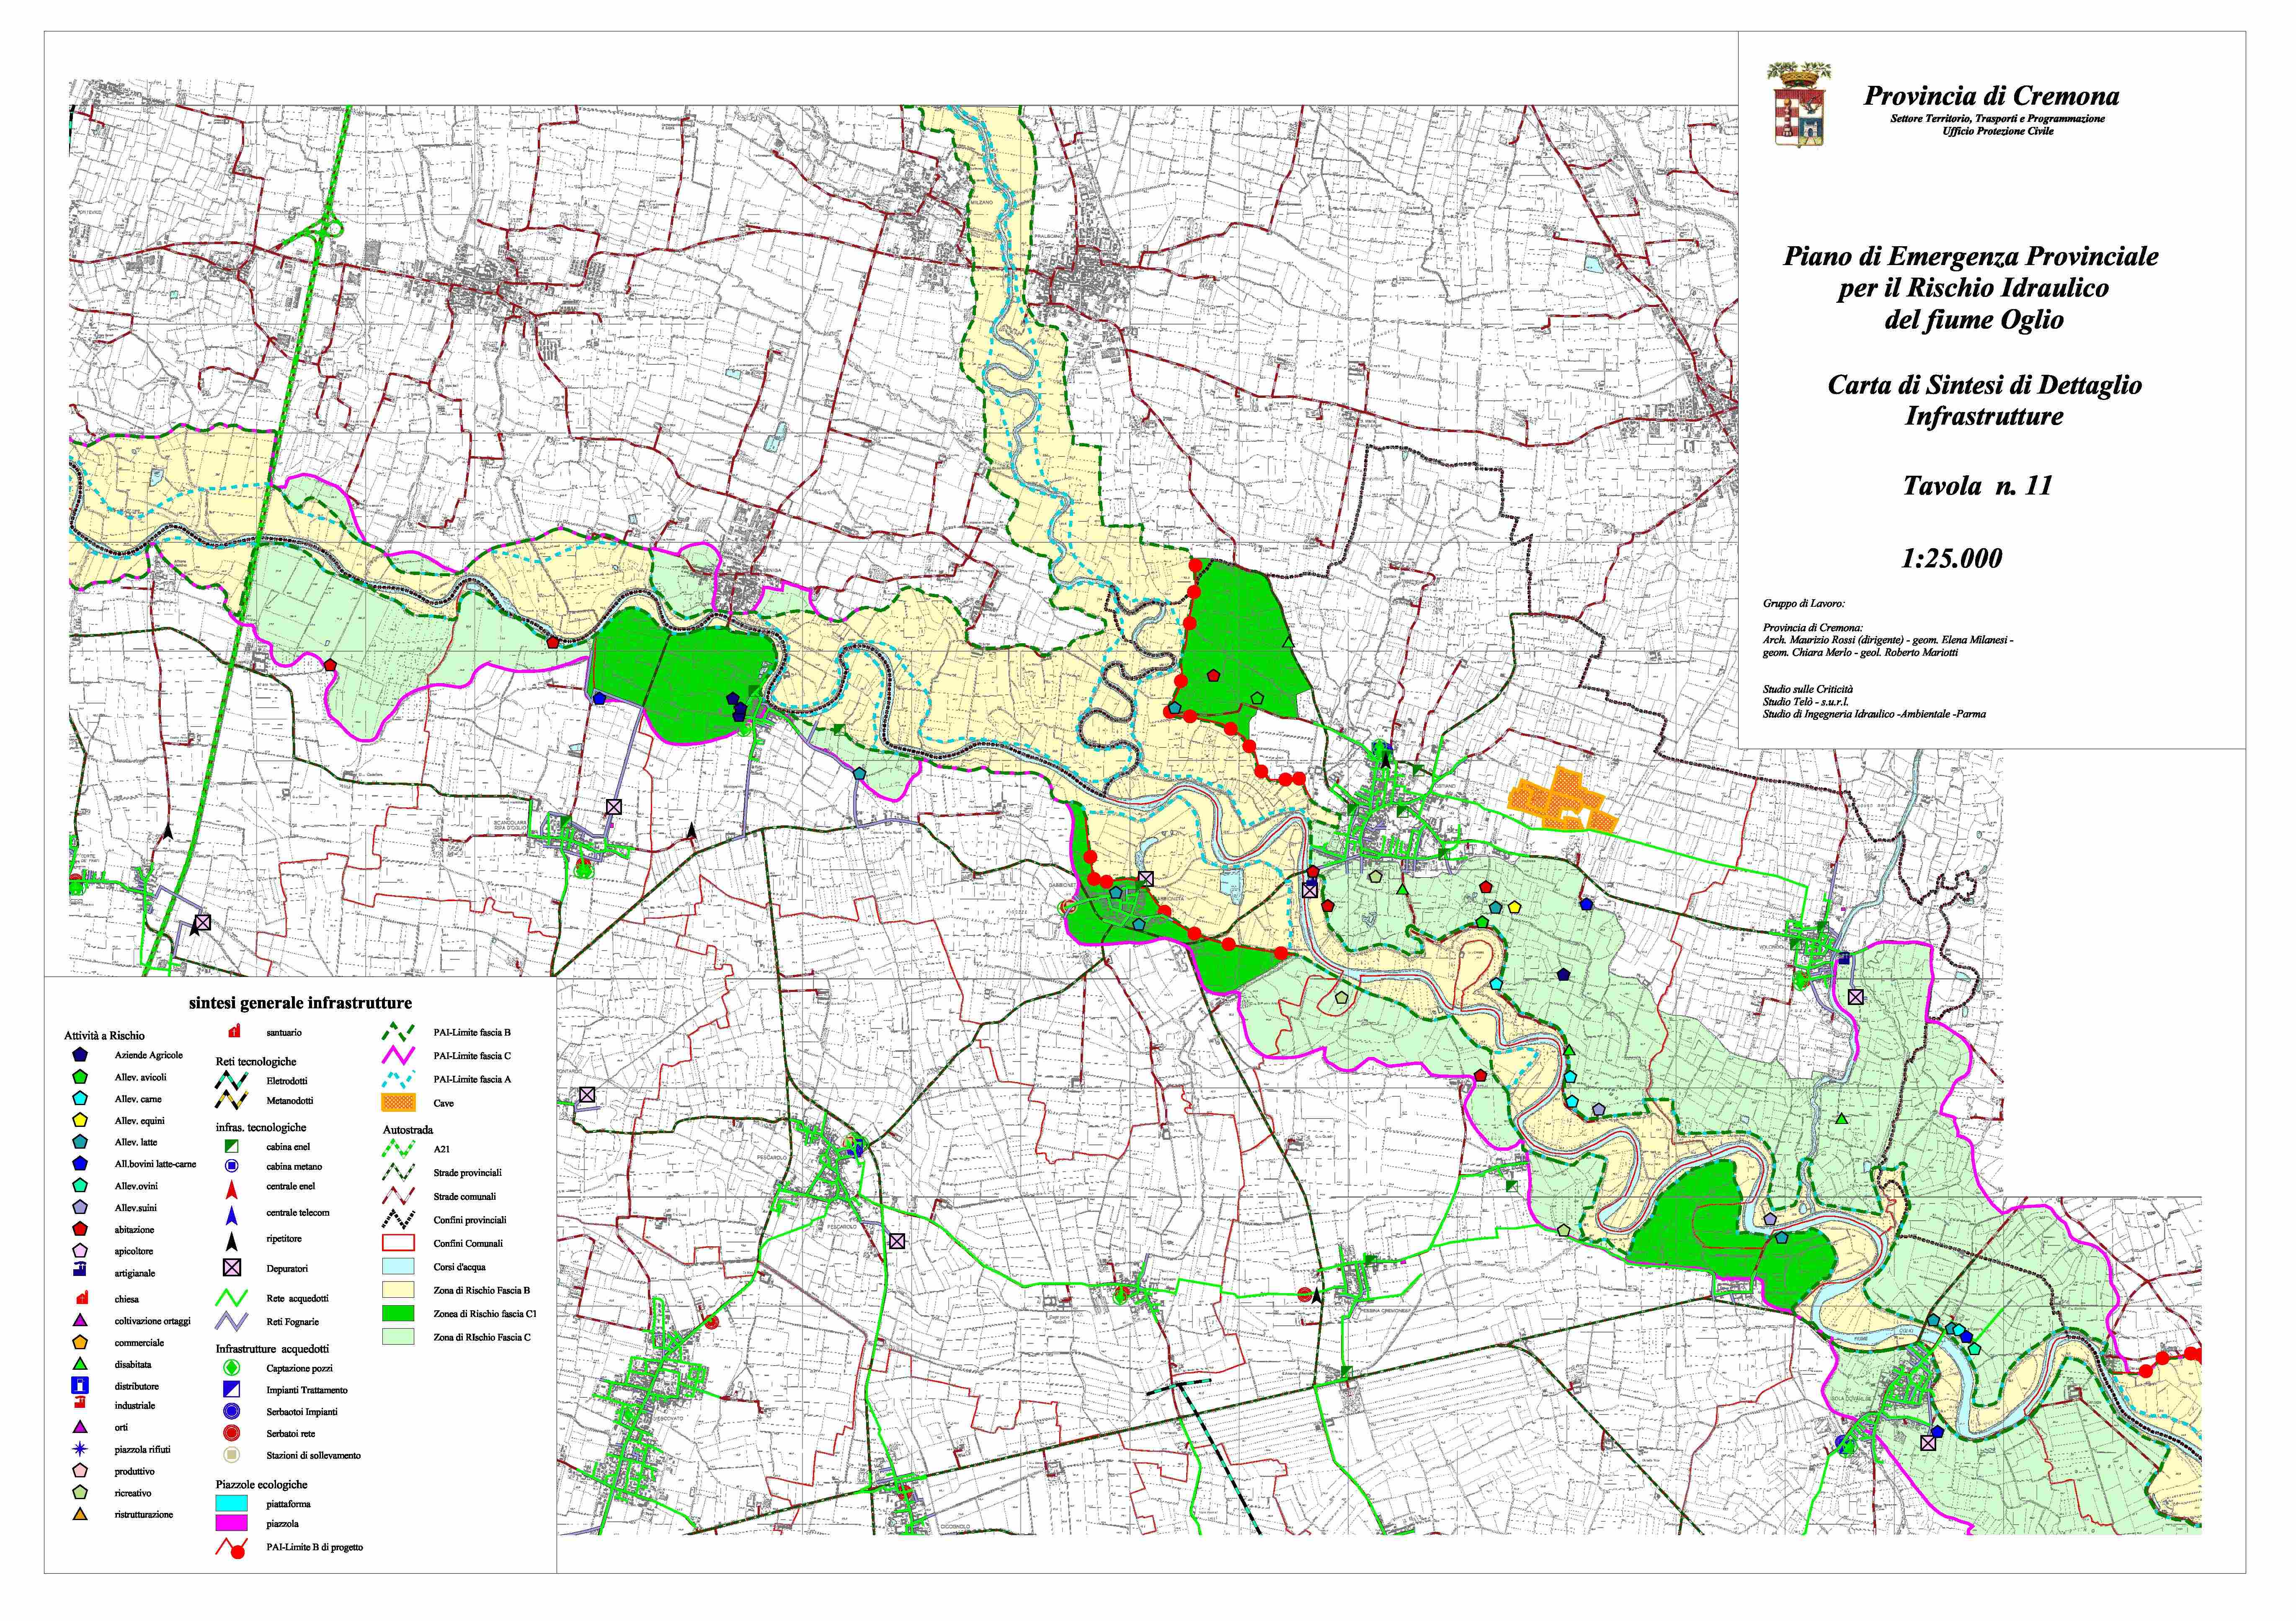Click the Allev. carne cyan pentagon legend symbol

click(80, 1099)
